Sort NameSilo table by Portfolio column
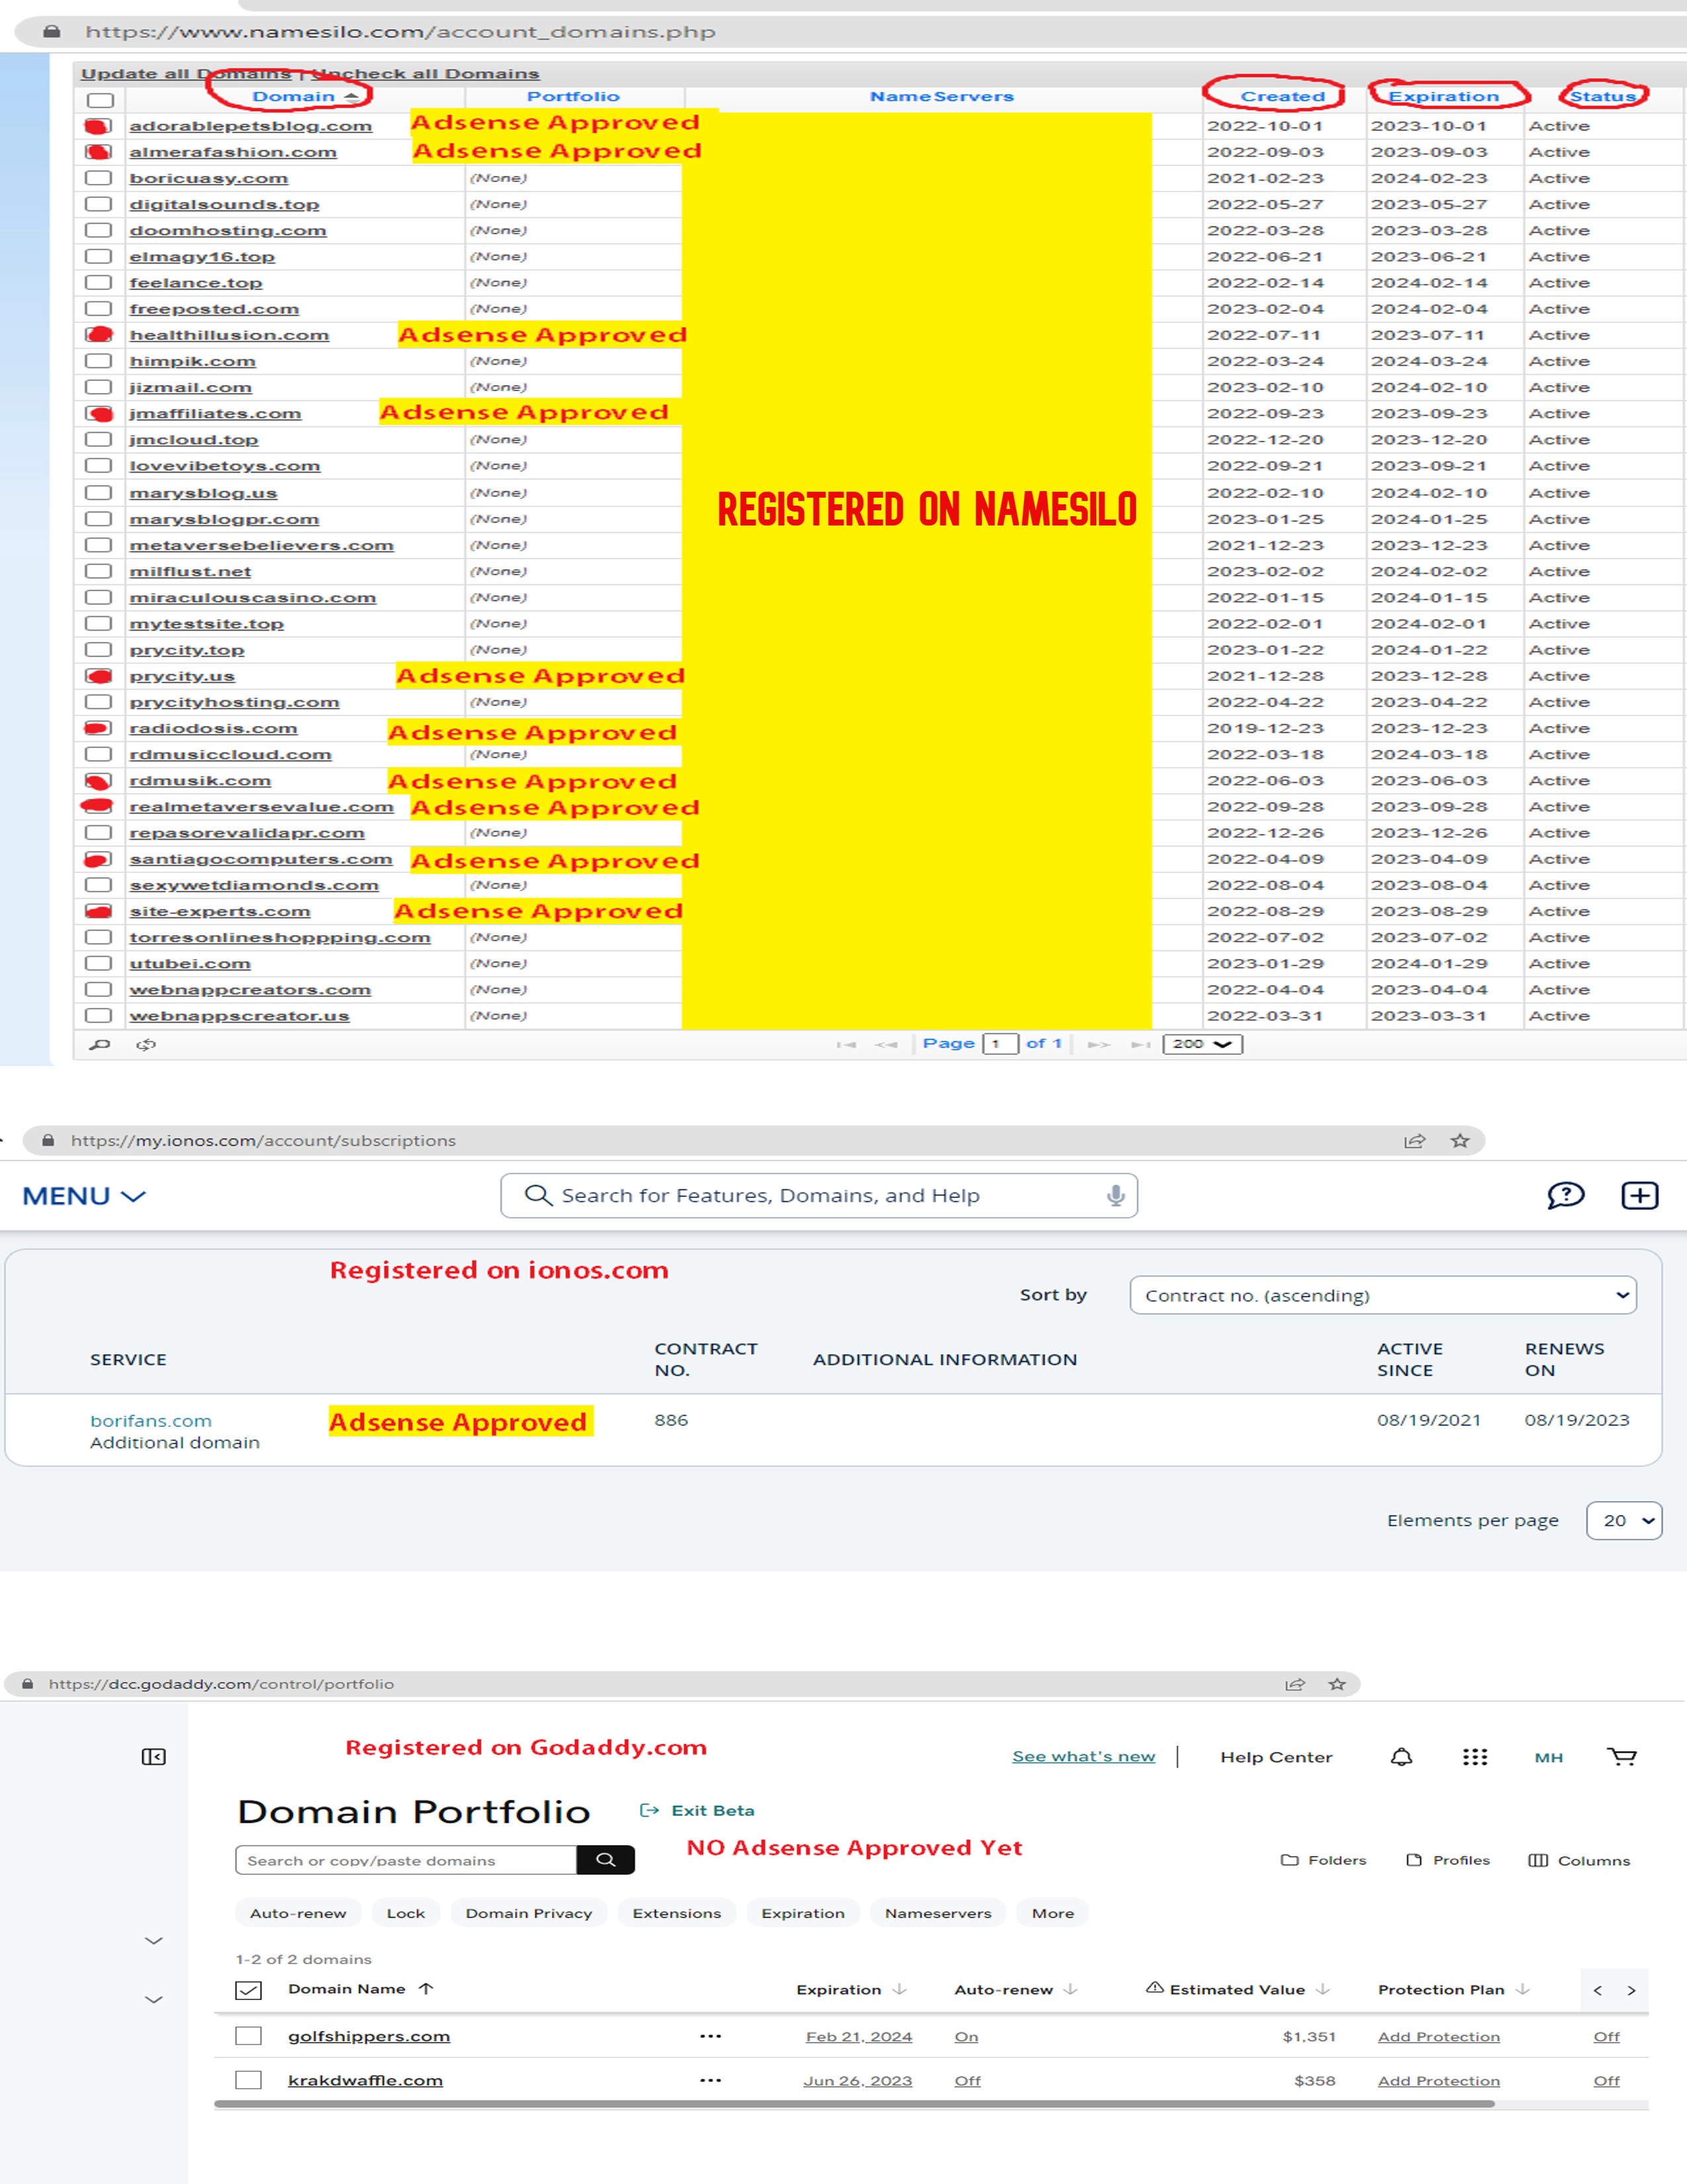Viewport: 1687px width, 2184px height. (x=574, y=96)
